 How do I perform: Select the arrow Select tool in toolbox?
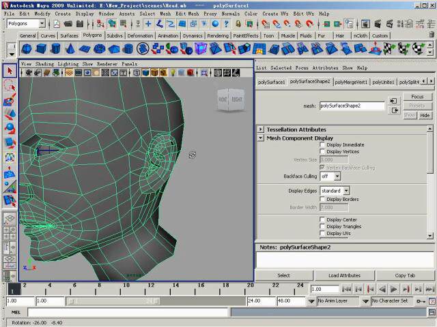point(10,72)
